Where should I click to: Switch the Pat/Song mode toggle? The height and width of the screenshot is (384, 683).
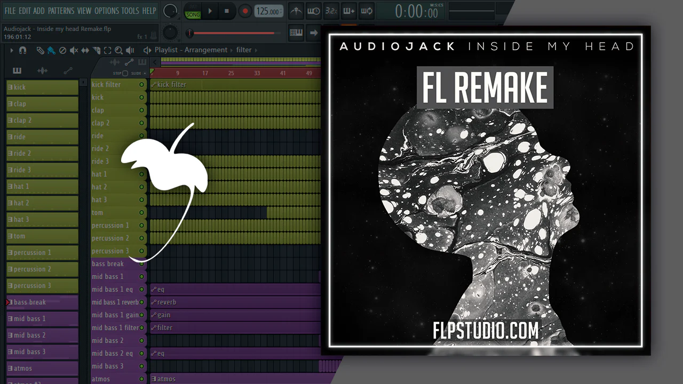[x=193, y=11]
